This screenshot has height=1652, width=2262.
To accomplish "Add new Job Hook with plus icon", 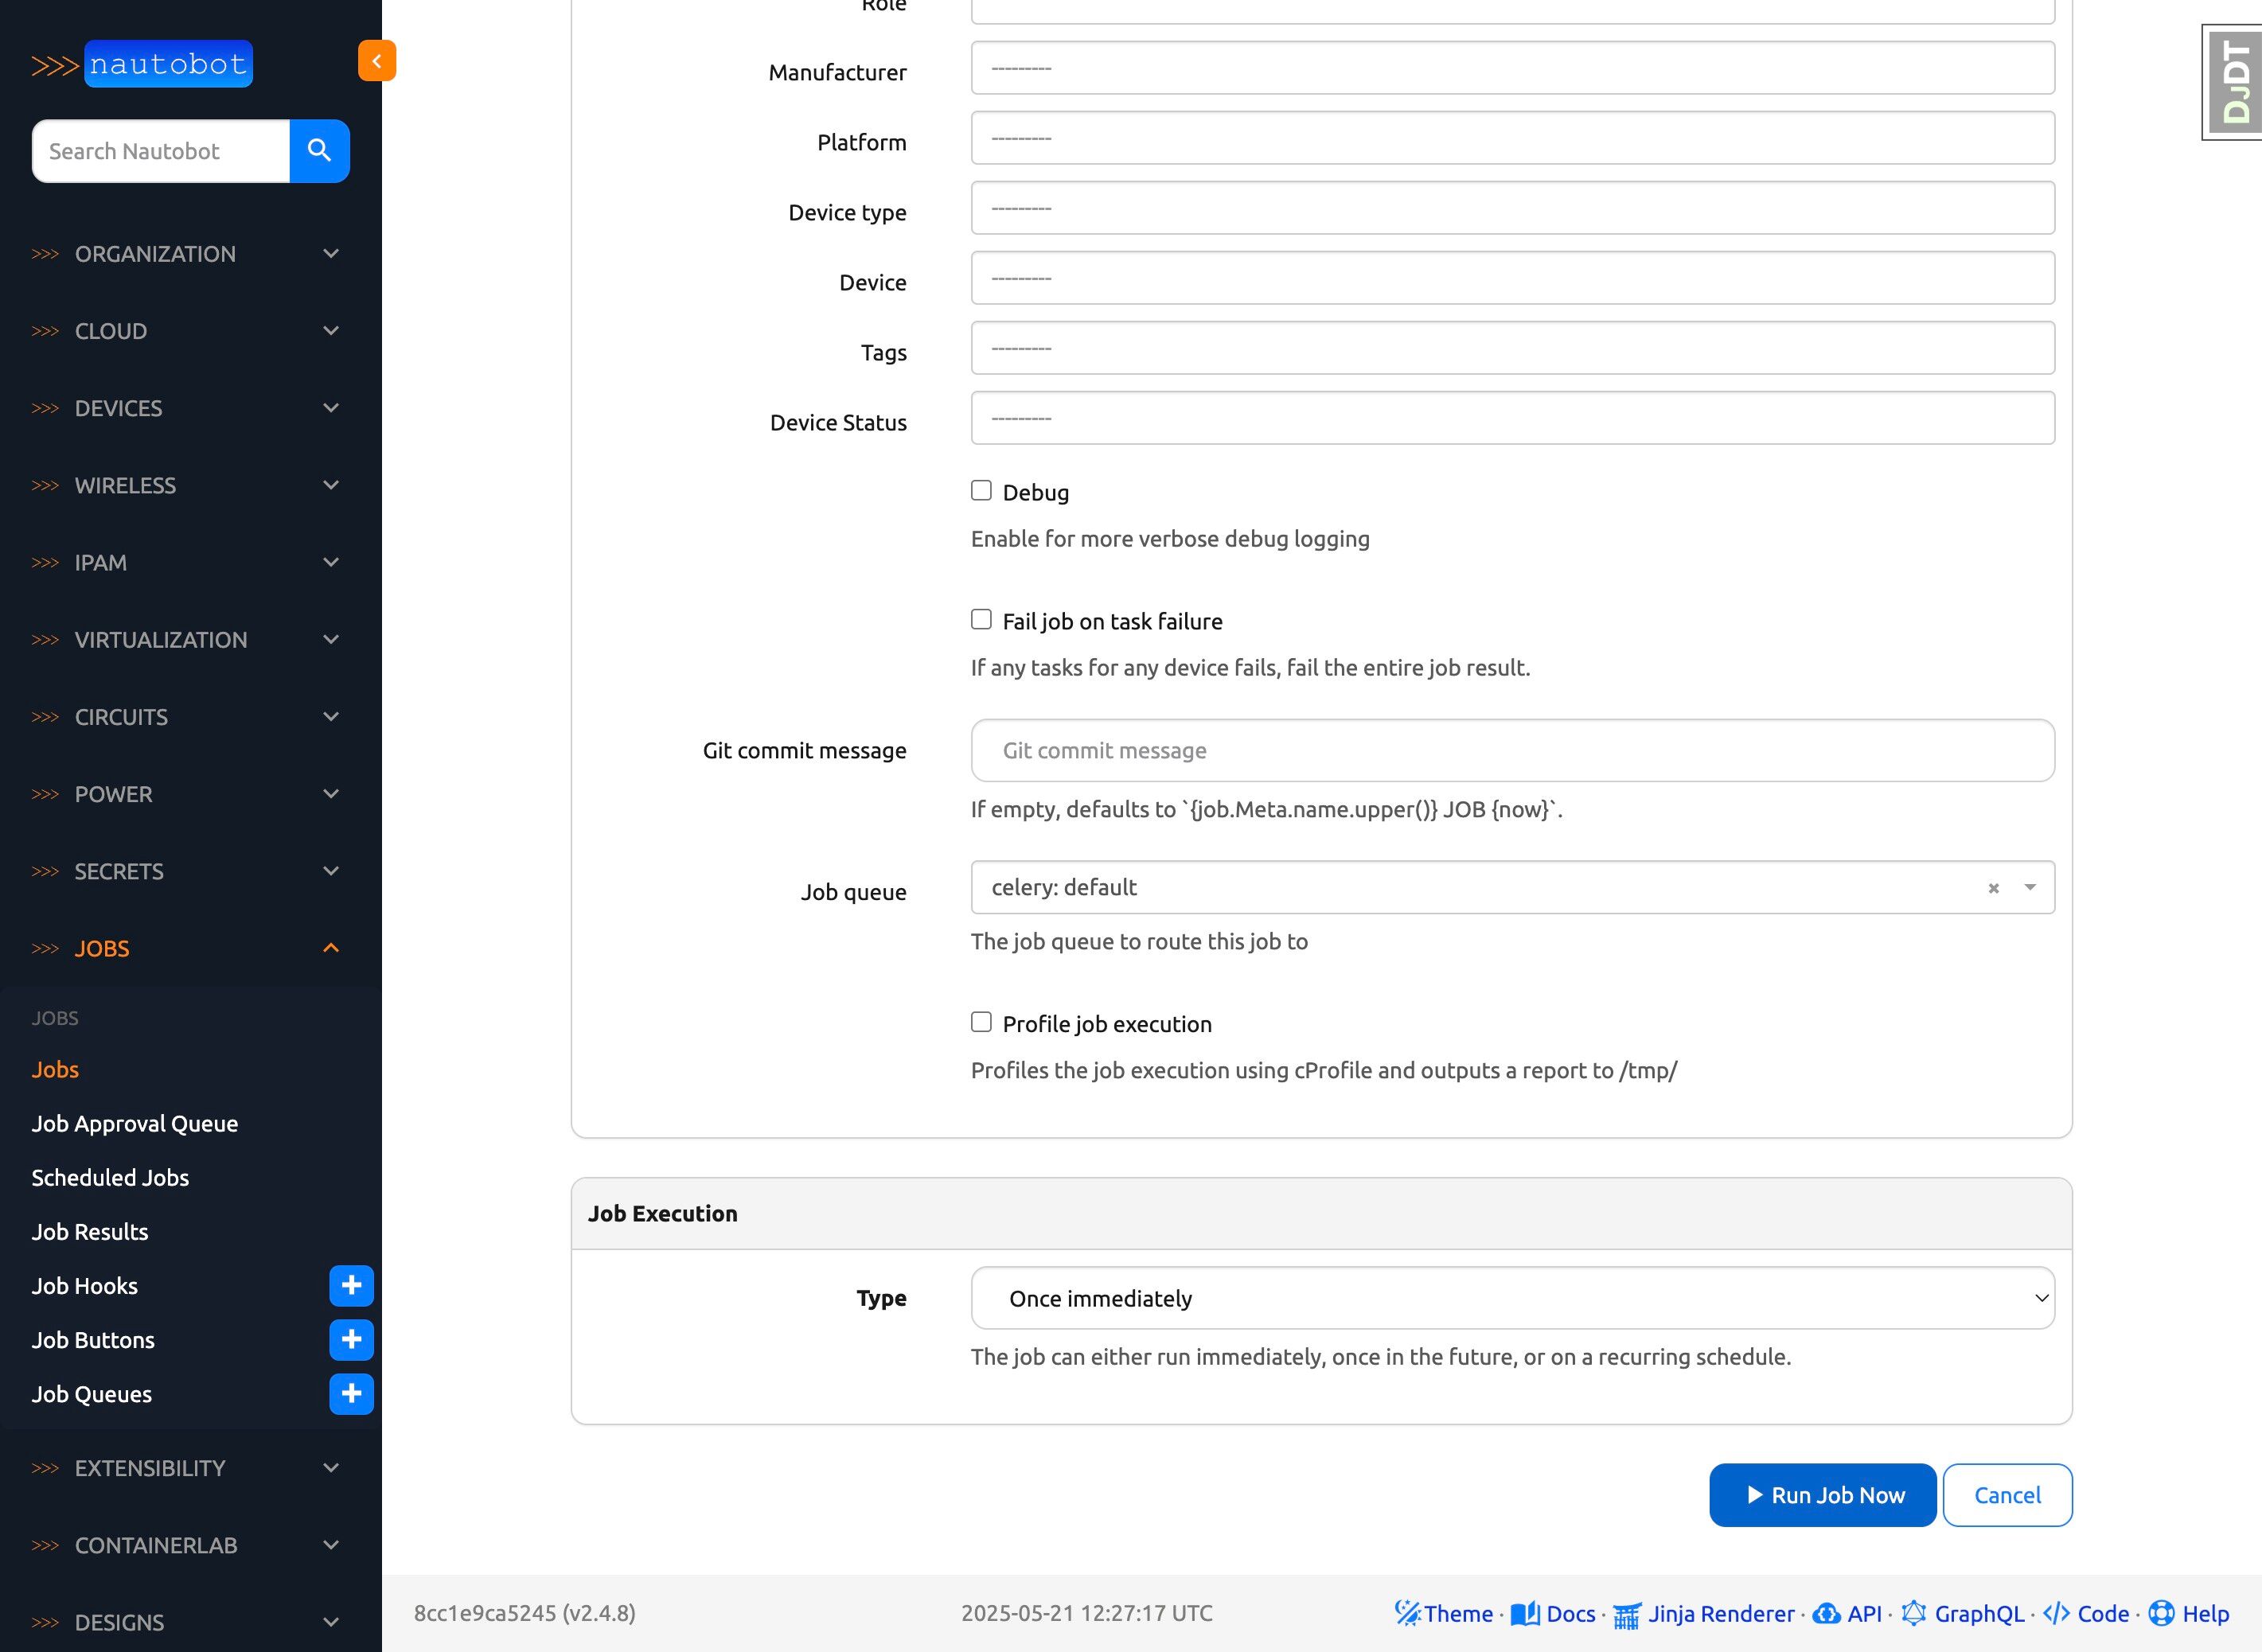I will tap(351, 1286).
